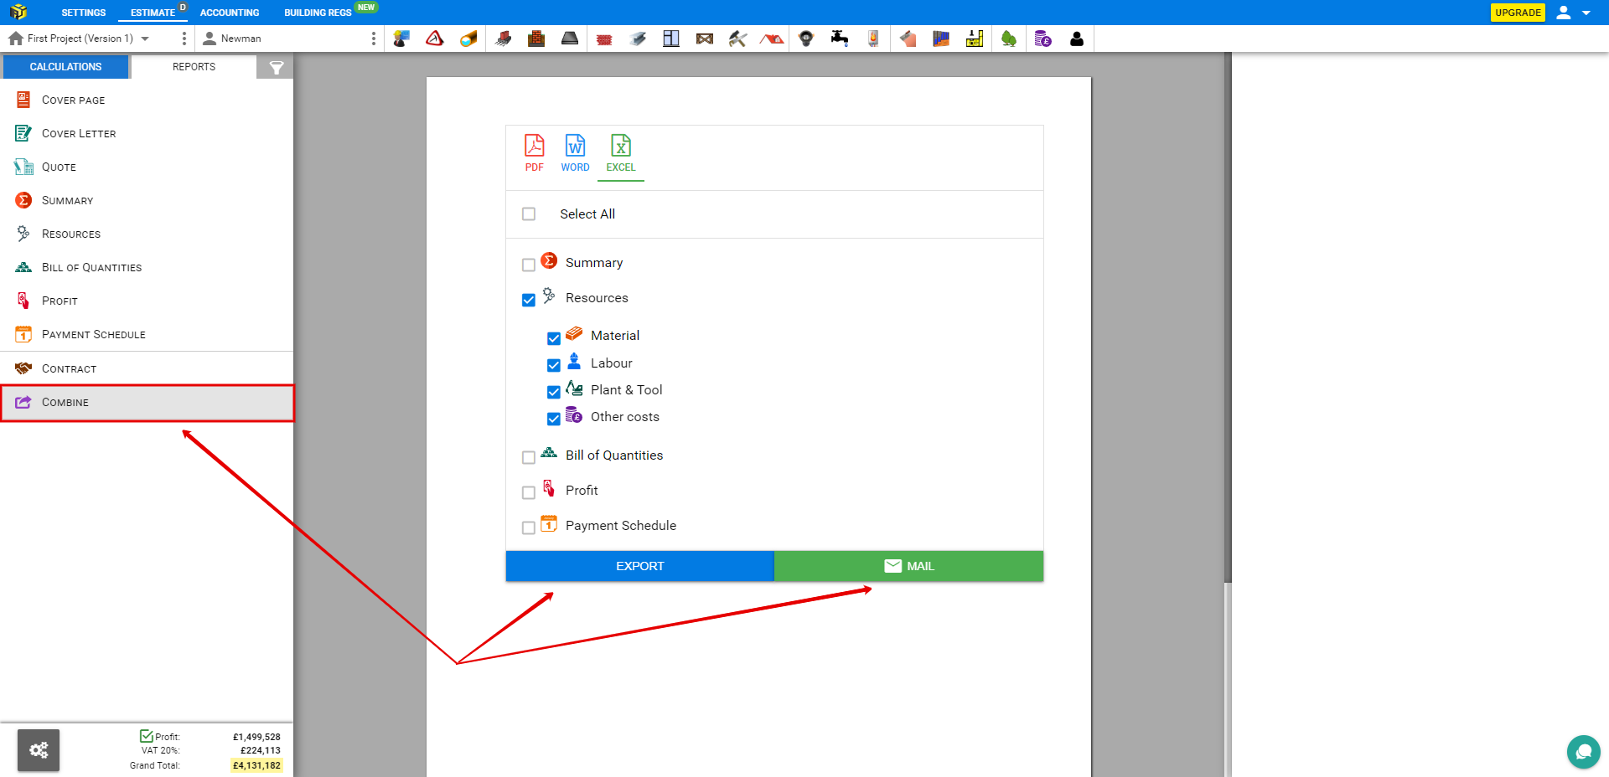
Task: Expand the First Project version dropdown
Action: [x=145, y=39]
